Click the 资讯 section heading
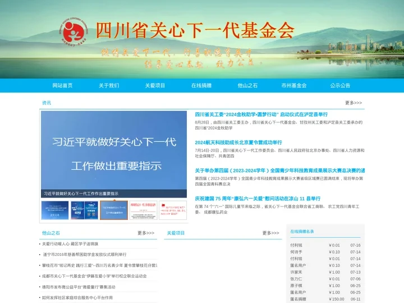This screenshot has height=303, width=404. [47, 103]
